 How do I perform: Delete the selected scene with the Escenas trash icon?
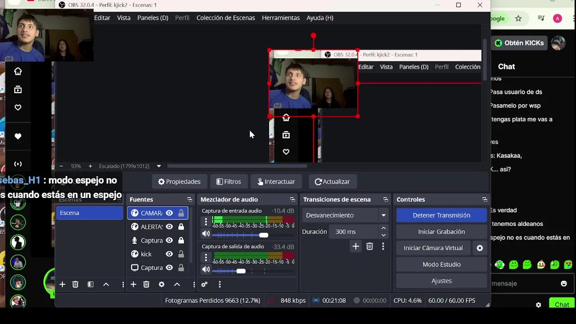point(75,284)
